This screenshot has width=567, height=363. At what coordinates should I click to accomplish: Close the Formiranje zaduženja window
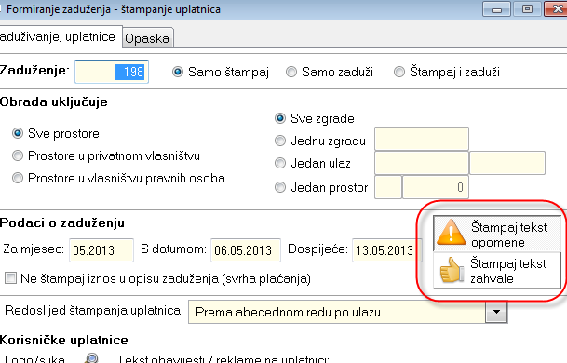556,9
